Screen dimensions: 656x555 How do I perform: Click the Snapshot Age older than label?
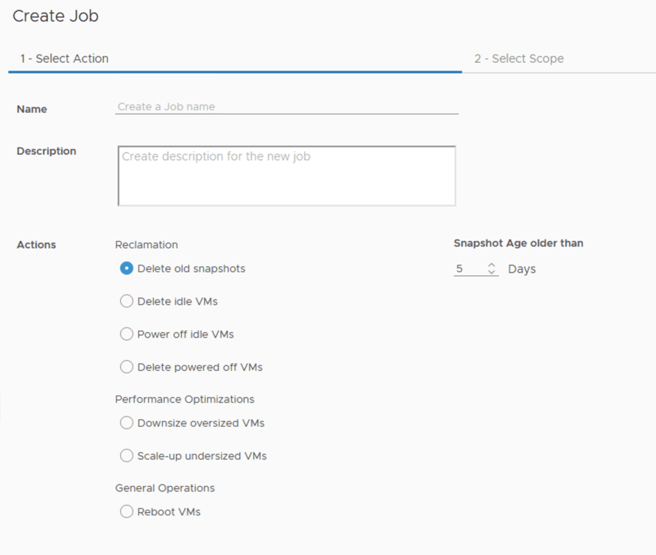coord(518,243)
